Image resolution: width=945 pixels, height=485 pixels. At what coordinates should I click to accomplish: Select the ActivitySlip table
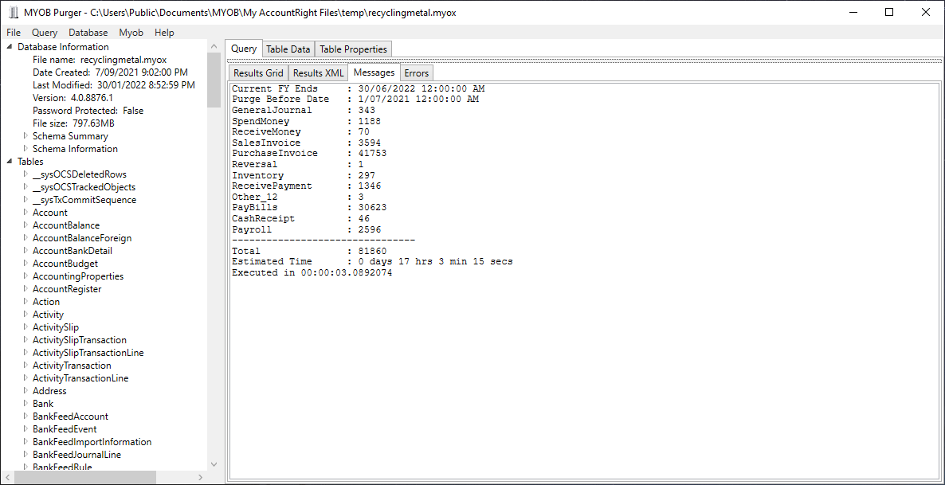[x=56, y=327]
